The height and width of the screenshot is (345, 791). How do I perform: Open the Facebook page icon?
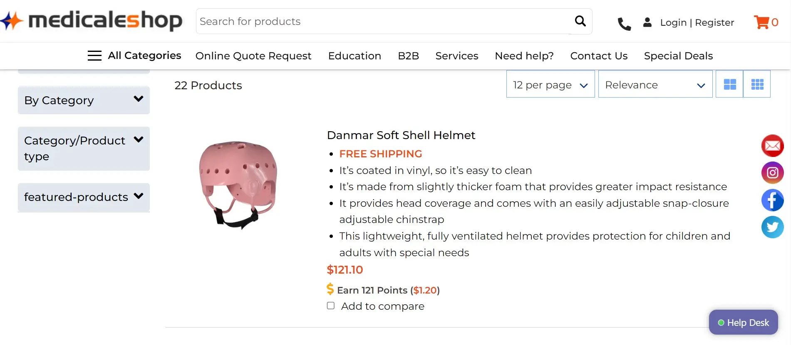[x=772, y=200]
